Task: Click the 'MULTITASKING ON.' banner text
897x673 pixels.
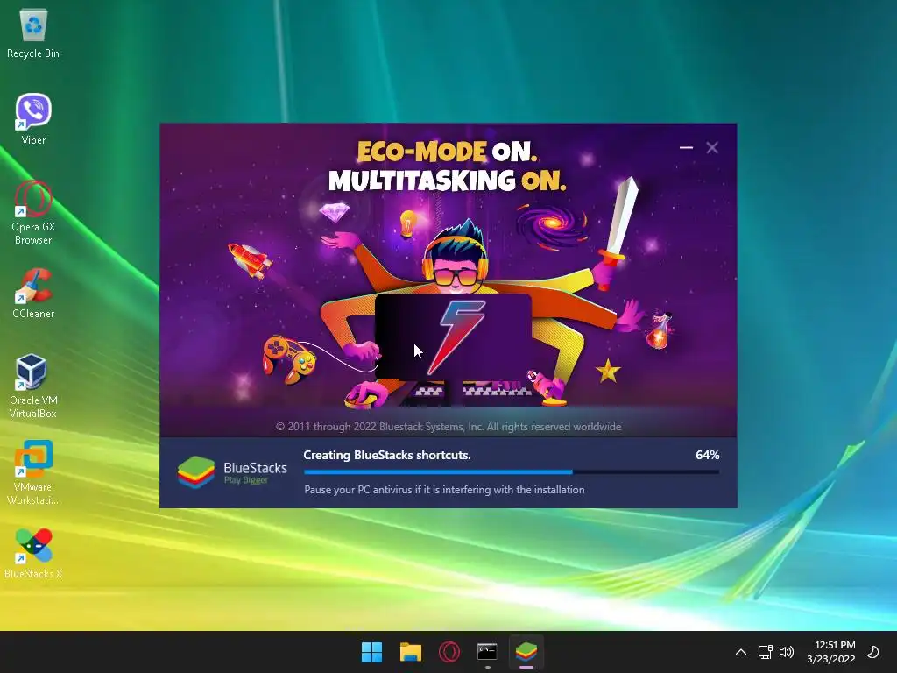Action: tap(448, 181)
